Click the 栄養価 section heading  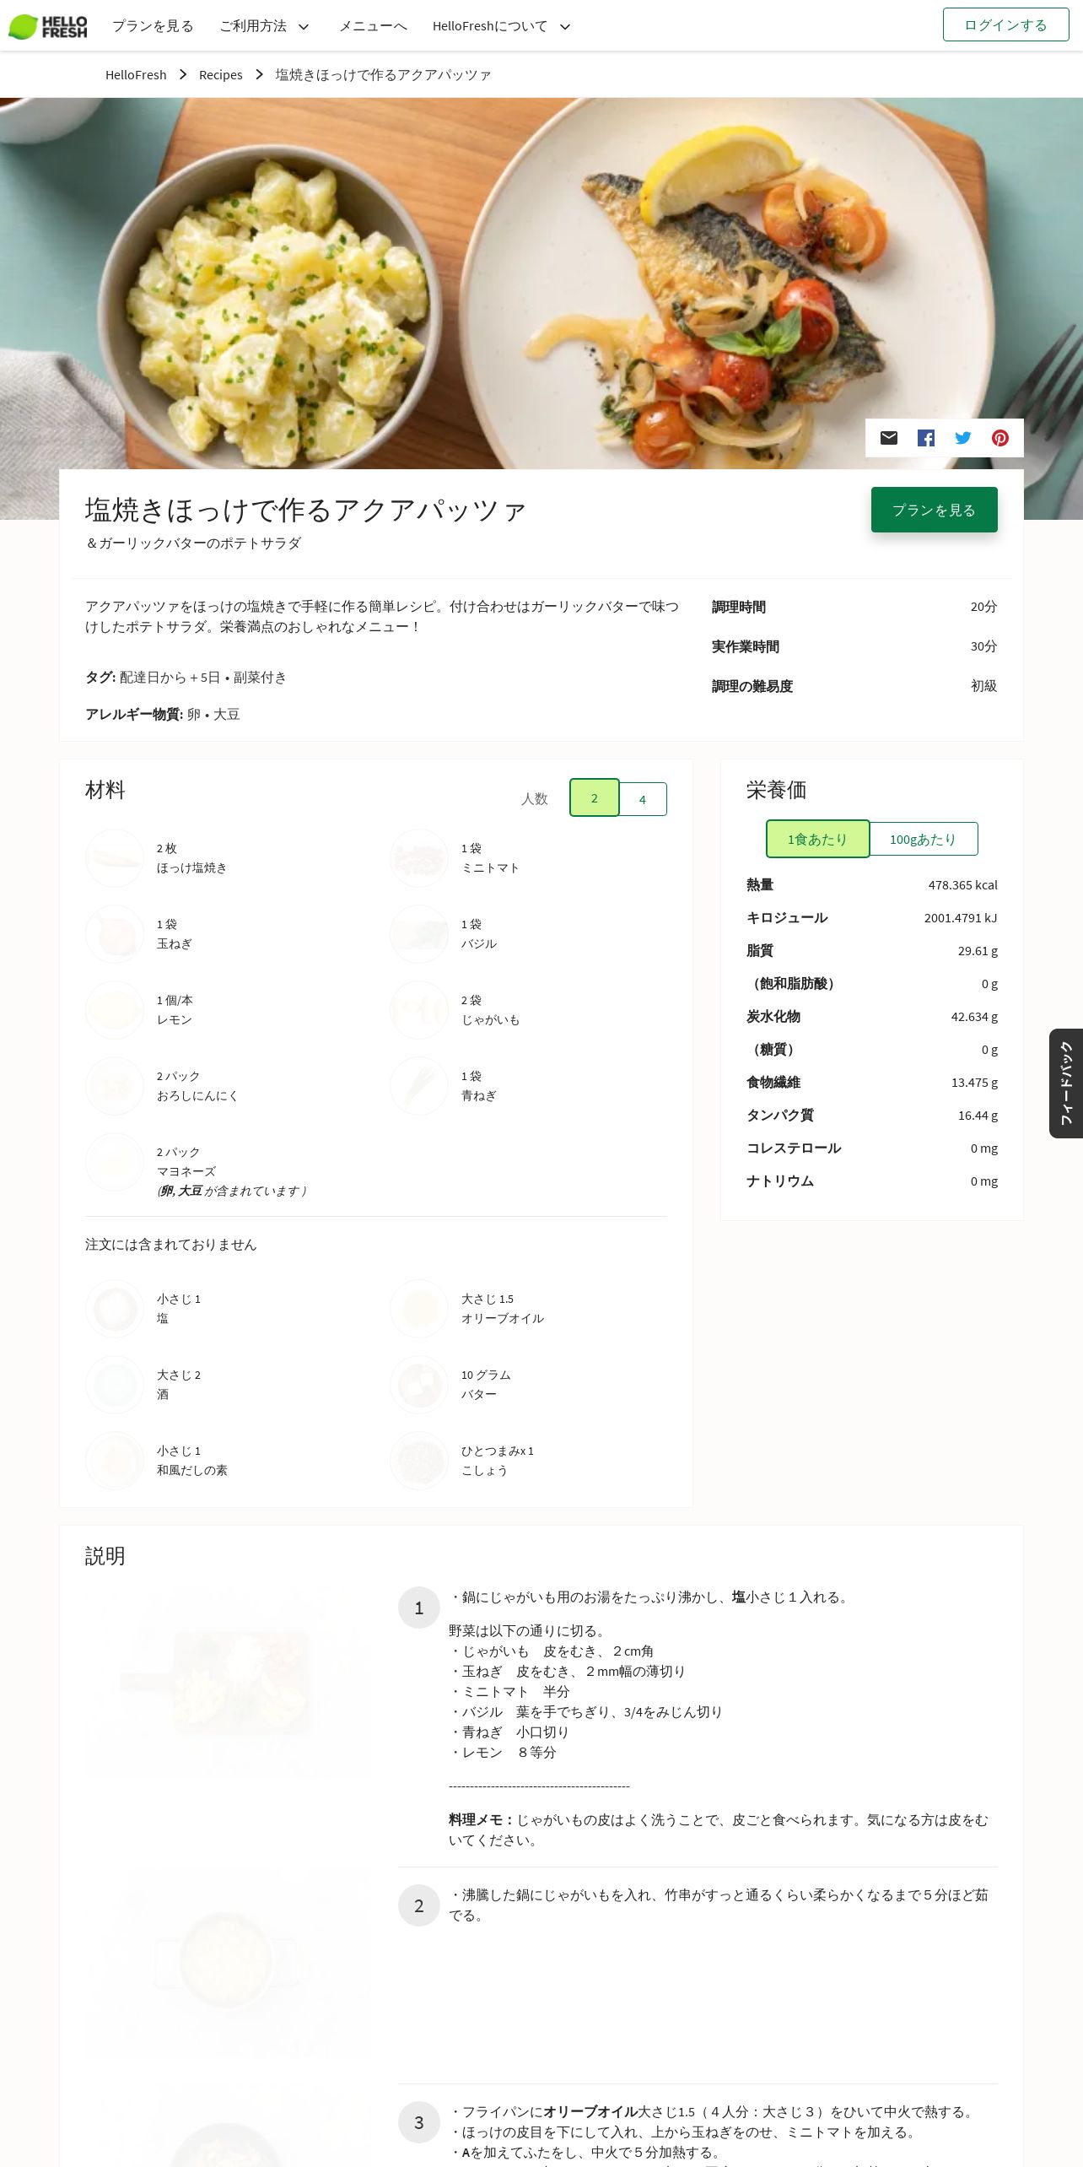point(777,790)
